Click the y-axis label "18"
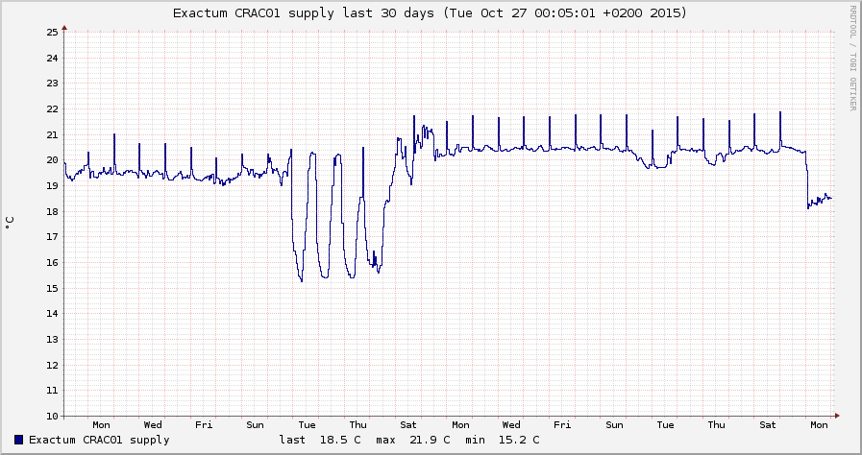 52,211
